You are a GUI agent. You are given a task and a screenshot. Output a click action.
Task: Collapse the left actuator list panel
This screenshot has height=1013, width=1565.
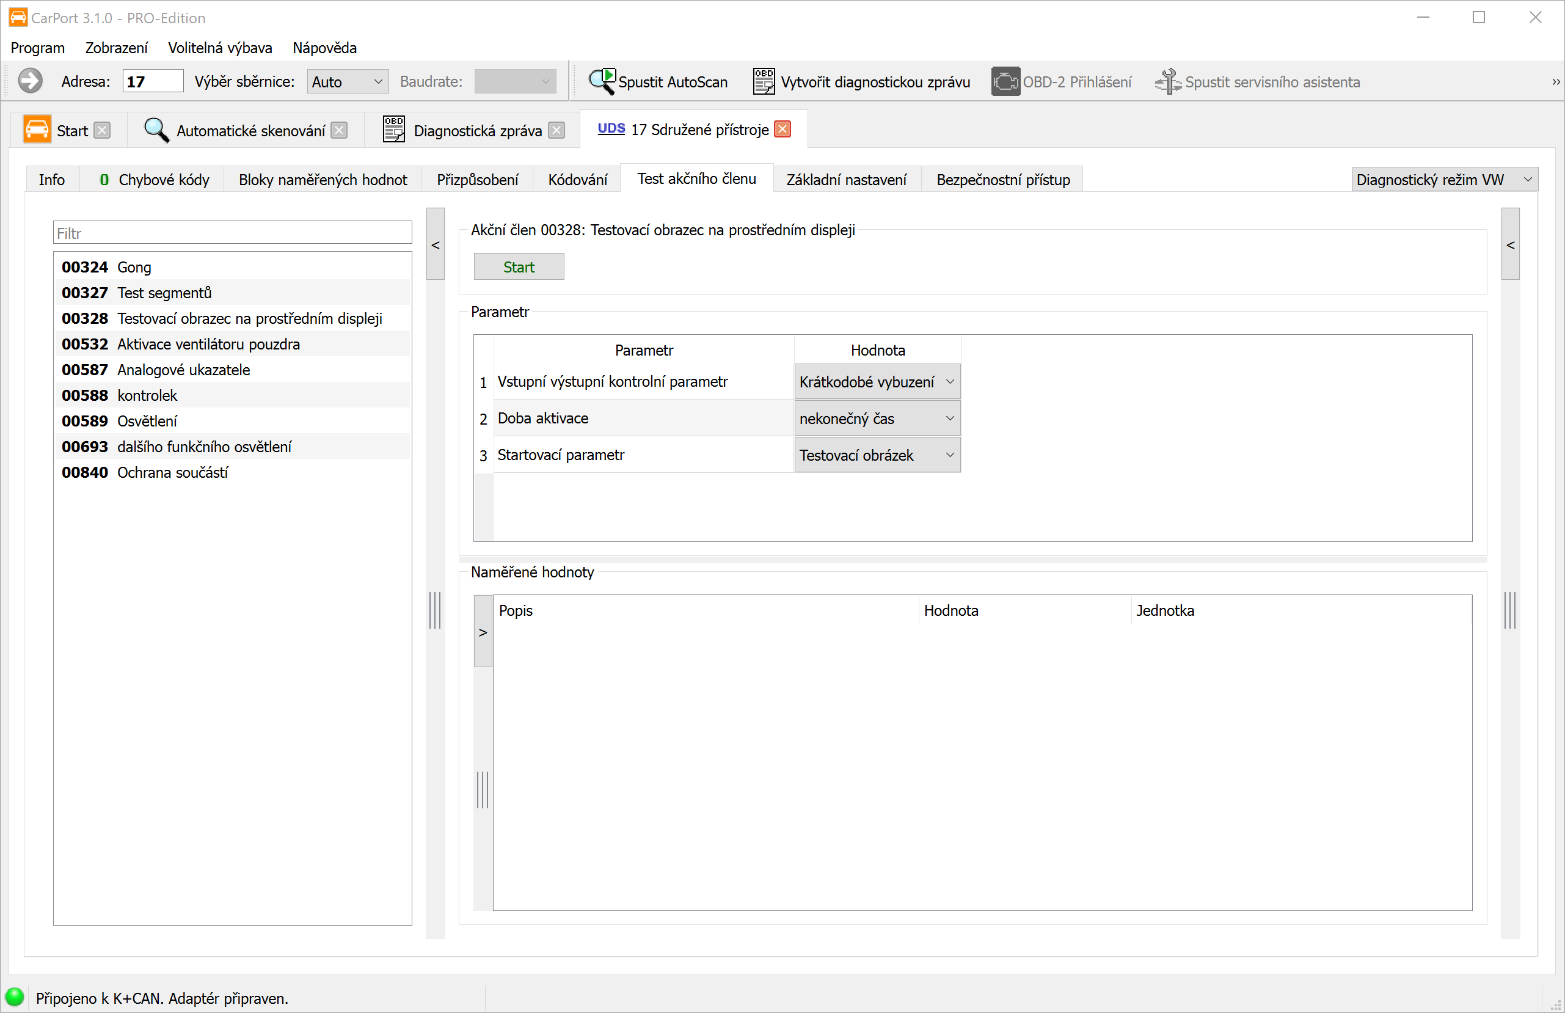pyautogui.click(x=436, y=245)
